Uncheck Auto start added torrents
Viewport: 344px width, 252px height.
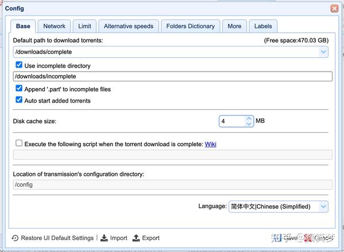tap(19, 100)
